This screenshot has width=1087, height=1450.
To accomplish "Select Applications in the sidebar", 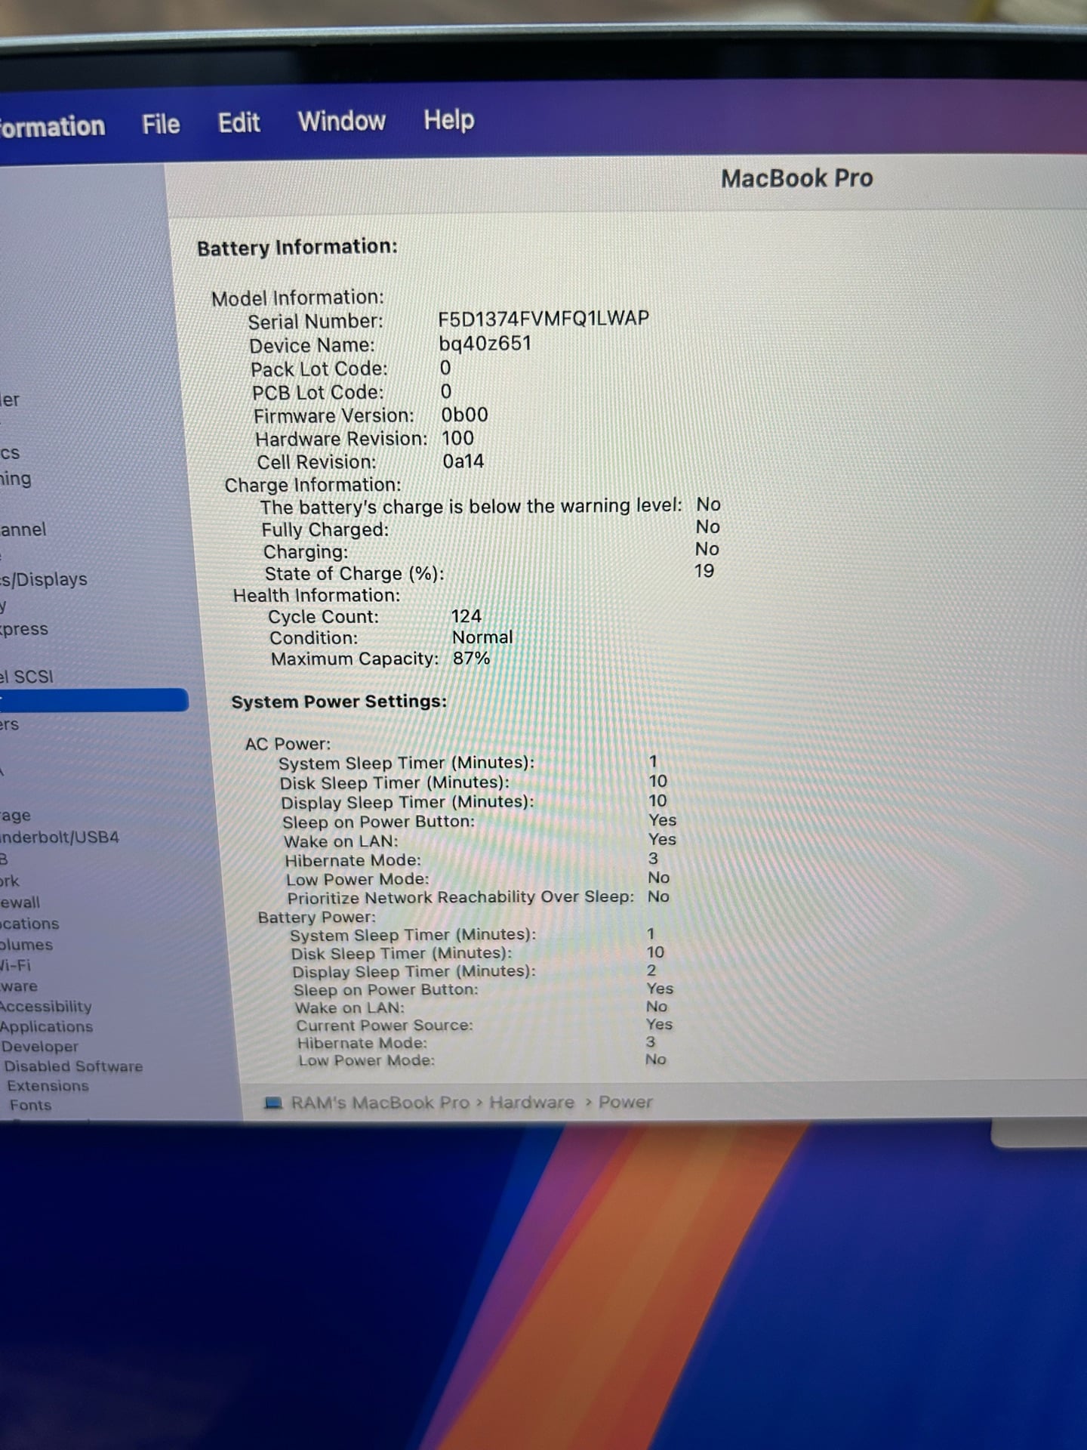I will (47, 1027).
